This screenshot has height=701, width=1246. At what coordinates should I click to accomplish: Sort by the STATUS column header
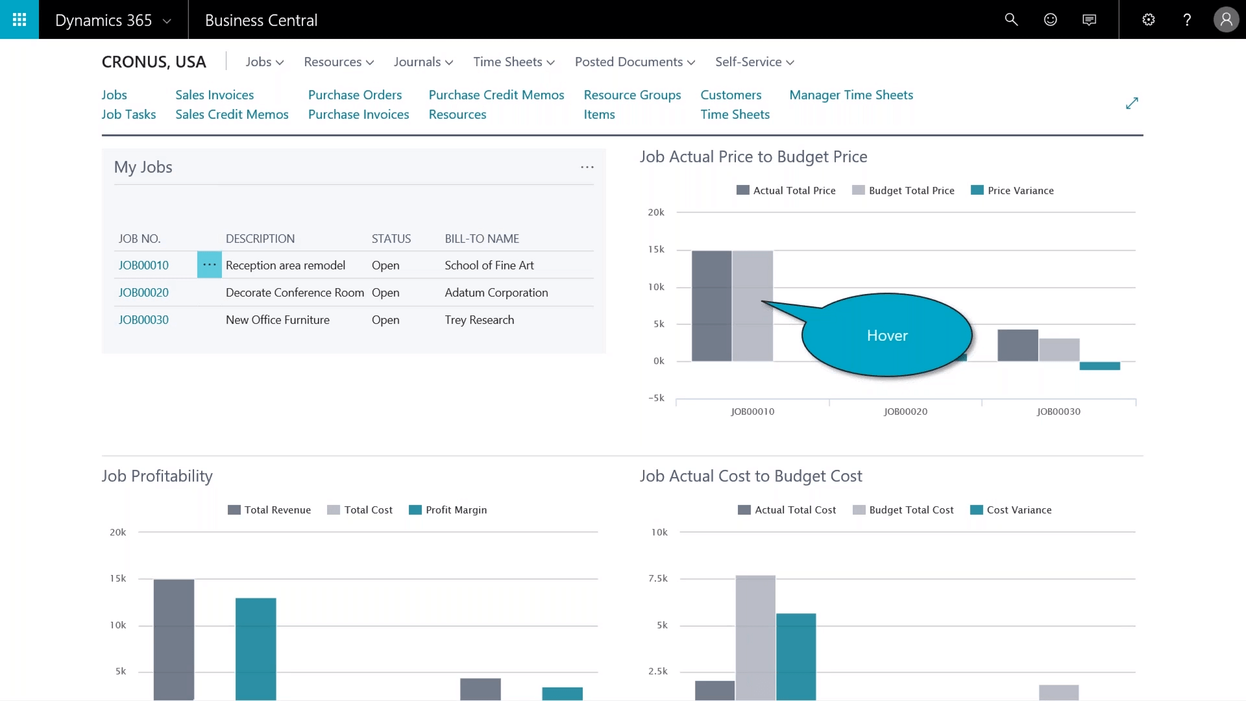pyautogui.click(x=391, y=238)
